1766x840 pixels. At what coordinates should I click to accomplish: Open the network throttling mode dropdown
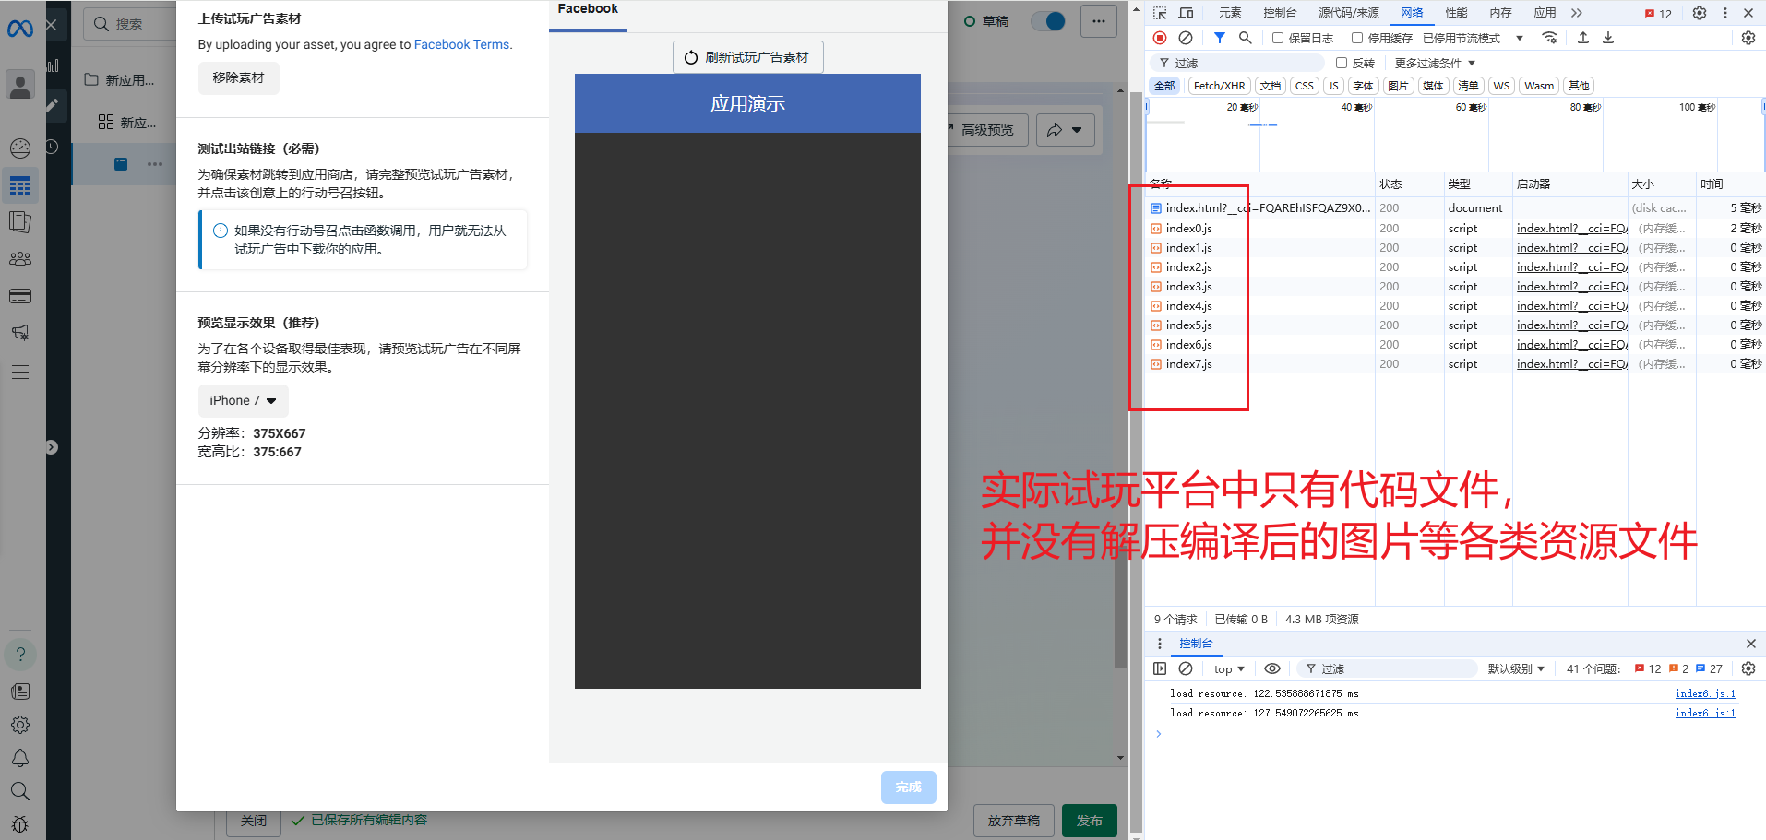1474,38
